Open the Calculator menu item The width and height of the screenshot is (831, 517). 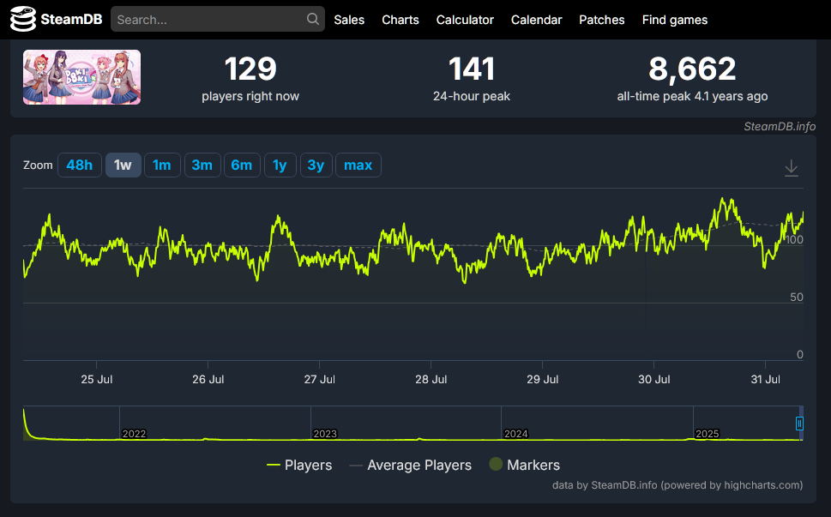[x=465, y=20]
